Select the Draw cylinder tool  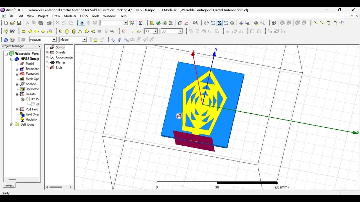click(x=67, y=31)
